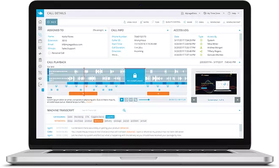Click the Date column header in Access Log

tap(177, 37)
